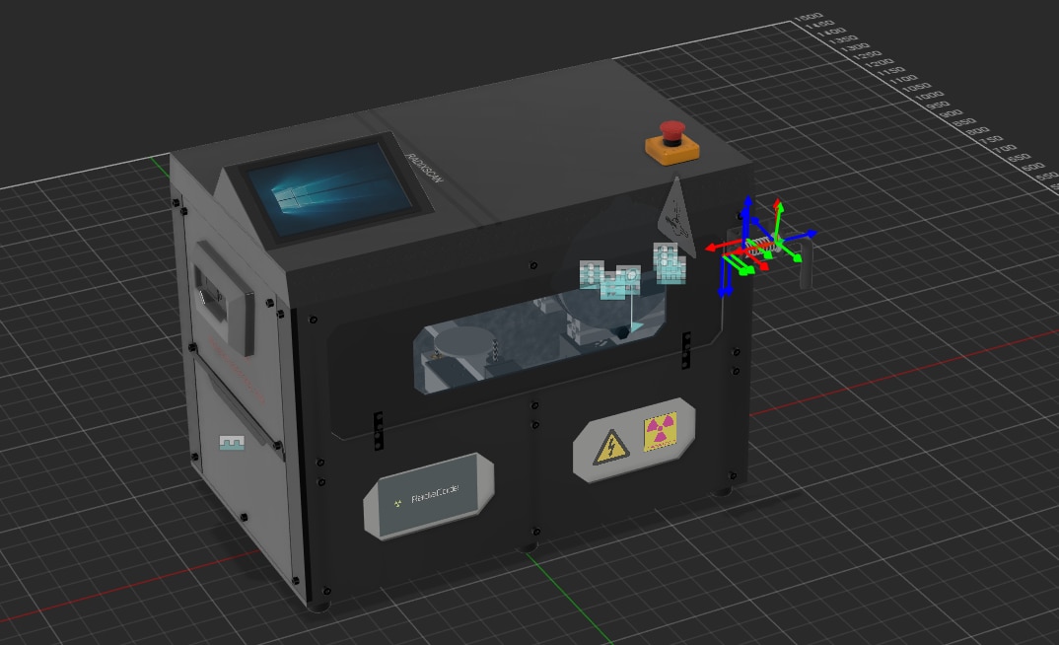Viewport: 1059px width, 645px height.
Task: Click the 750 grid ruler label
Action: pos(990,140)
